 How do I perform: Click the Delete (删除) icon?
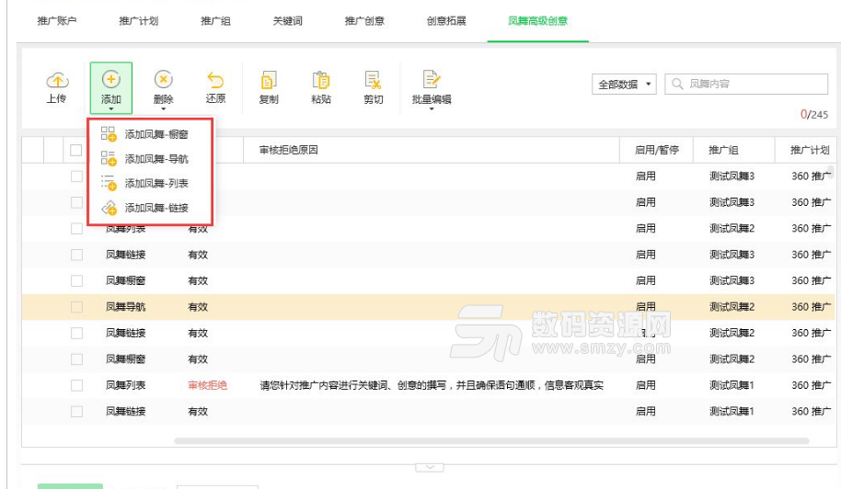click(163, 80)
